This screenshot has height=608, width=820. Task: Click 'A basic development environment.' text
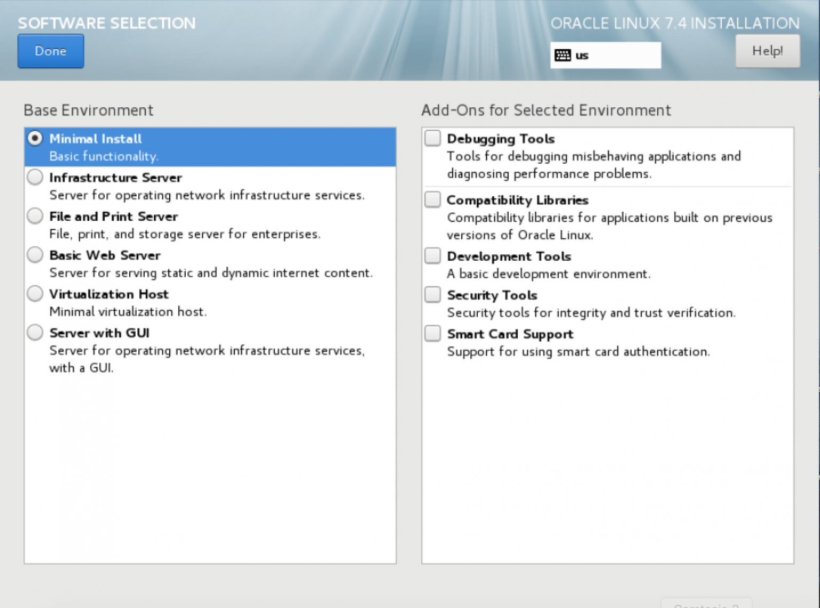click(549, 274)
